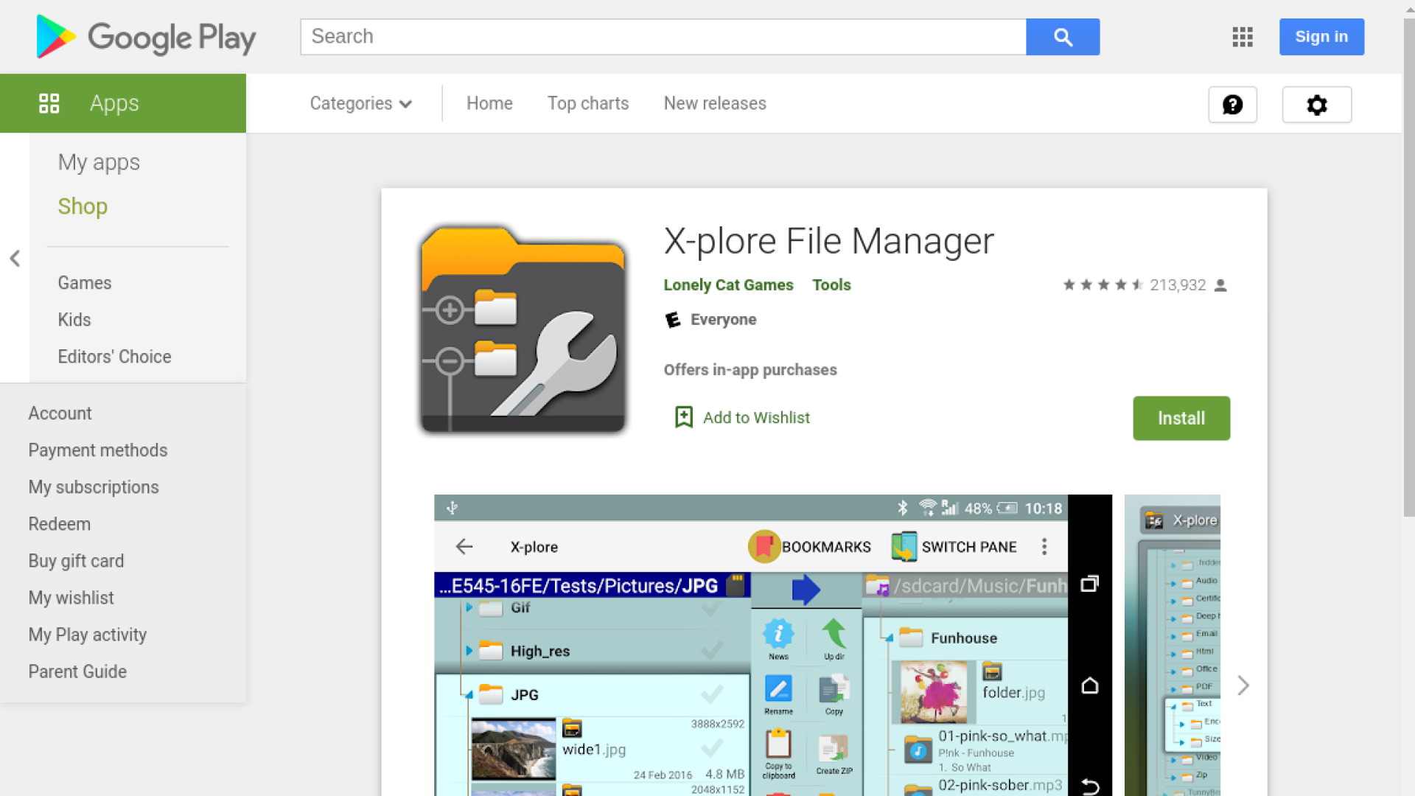The height and width of the screenshot is (796, 1415).
Task: Click the Sign in button
Action: tap(1321, 36)
